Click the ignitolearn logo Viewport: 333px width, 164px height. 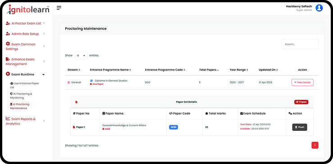27,9
